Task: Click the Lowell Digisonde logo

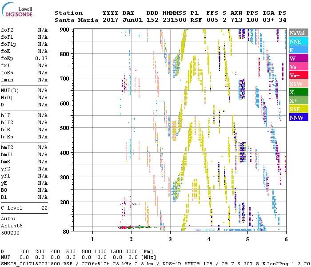Action: [x=17, y=10]
